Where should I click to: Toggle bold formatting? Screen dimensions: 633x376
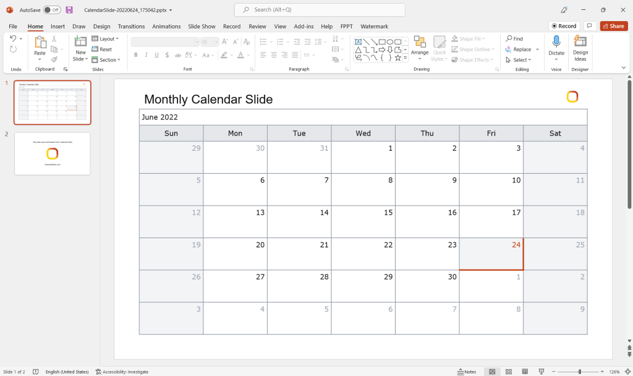click(x=135, y=54)
